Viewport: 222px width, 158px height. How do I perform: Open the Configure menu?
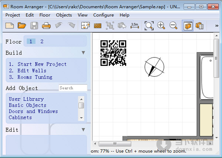(x=104, y=15)
